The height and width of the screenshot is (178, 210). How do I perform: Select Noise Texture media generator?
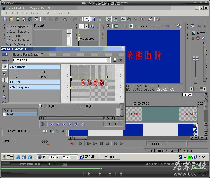pos(19,40)
